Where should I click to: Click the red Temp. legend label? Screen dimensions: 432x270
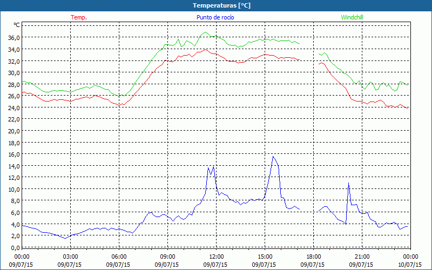79,17
